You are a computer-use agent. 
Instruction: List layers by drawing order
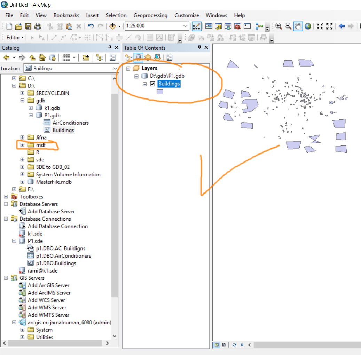[x=128, y=57]
